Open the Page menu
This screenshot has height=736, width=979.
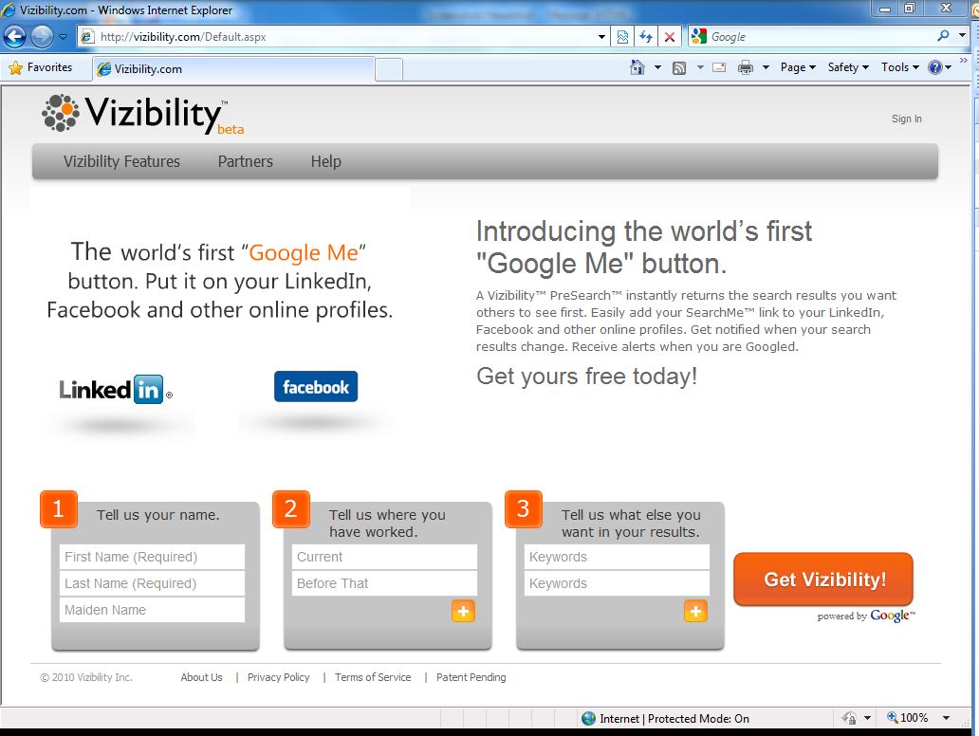click(798, 67)
